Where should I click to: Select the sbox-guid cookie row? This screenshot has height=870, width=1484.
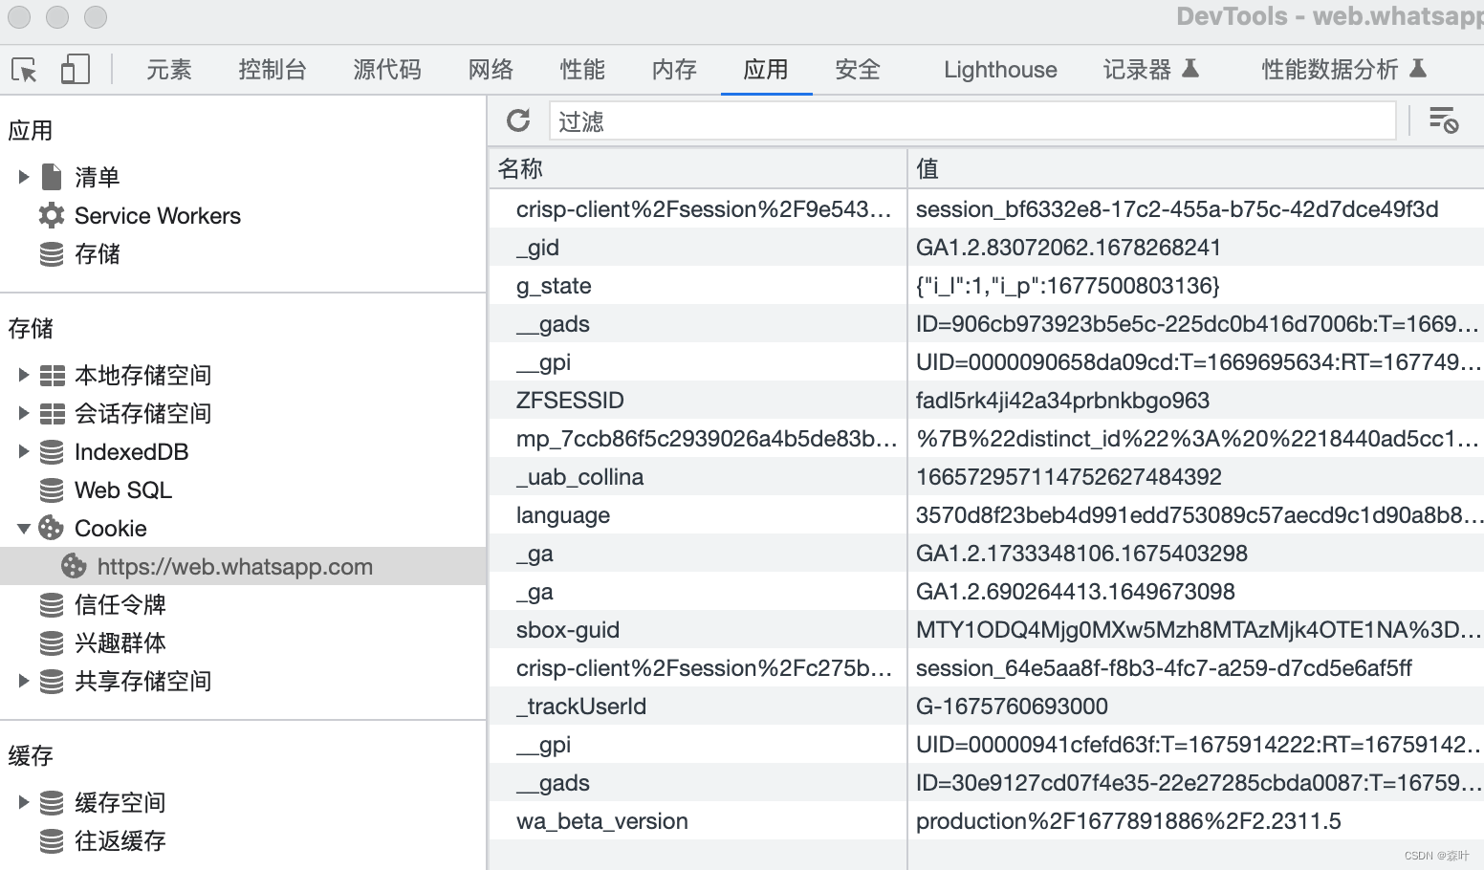tap(986, 630)
